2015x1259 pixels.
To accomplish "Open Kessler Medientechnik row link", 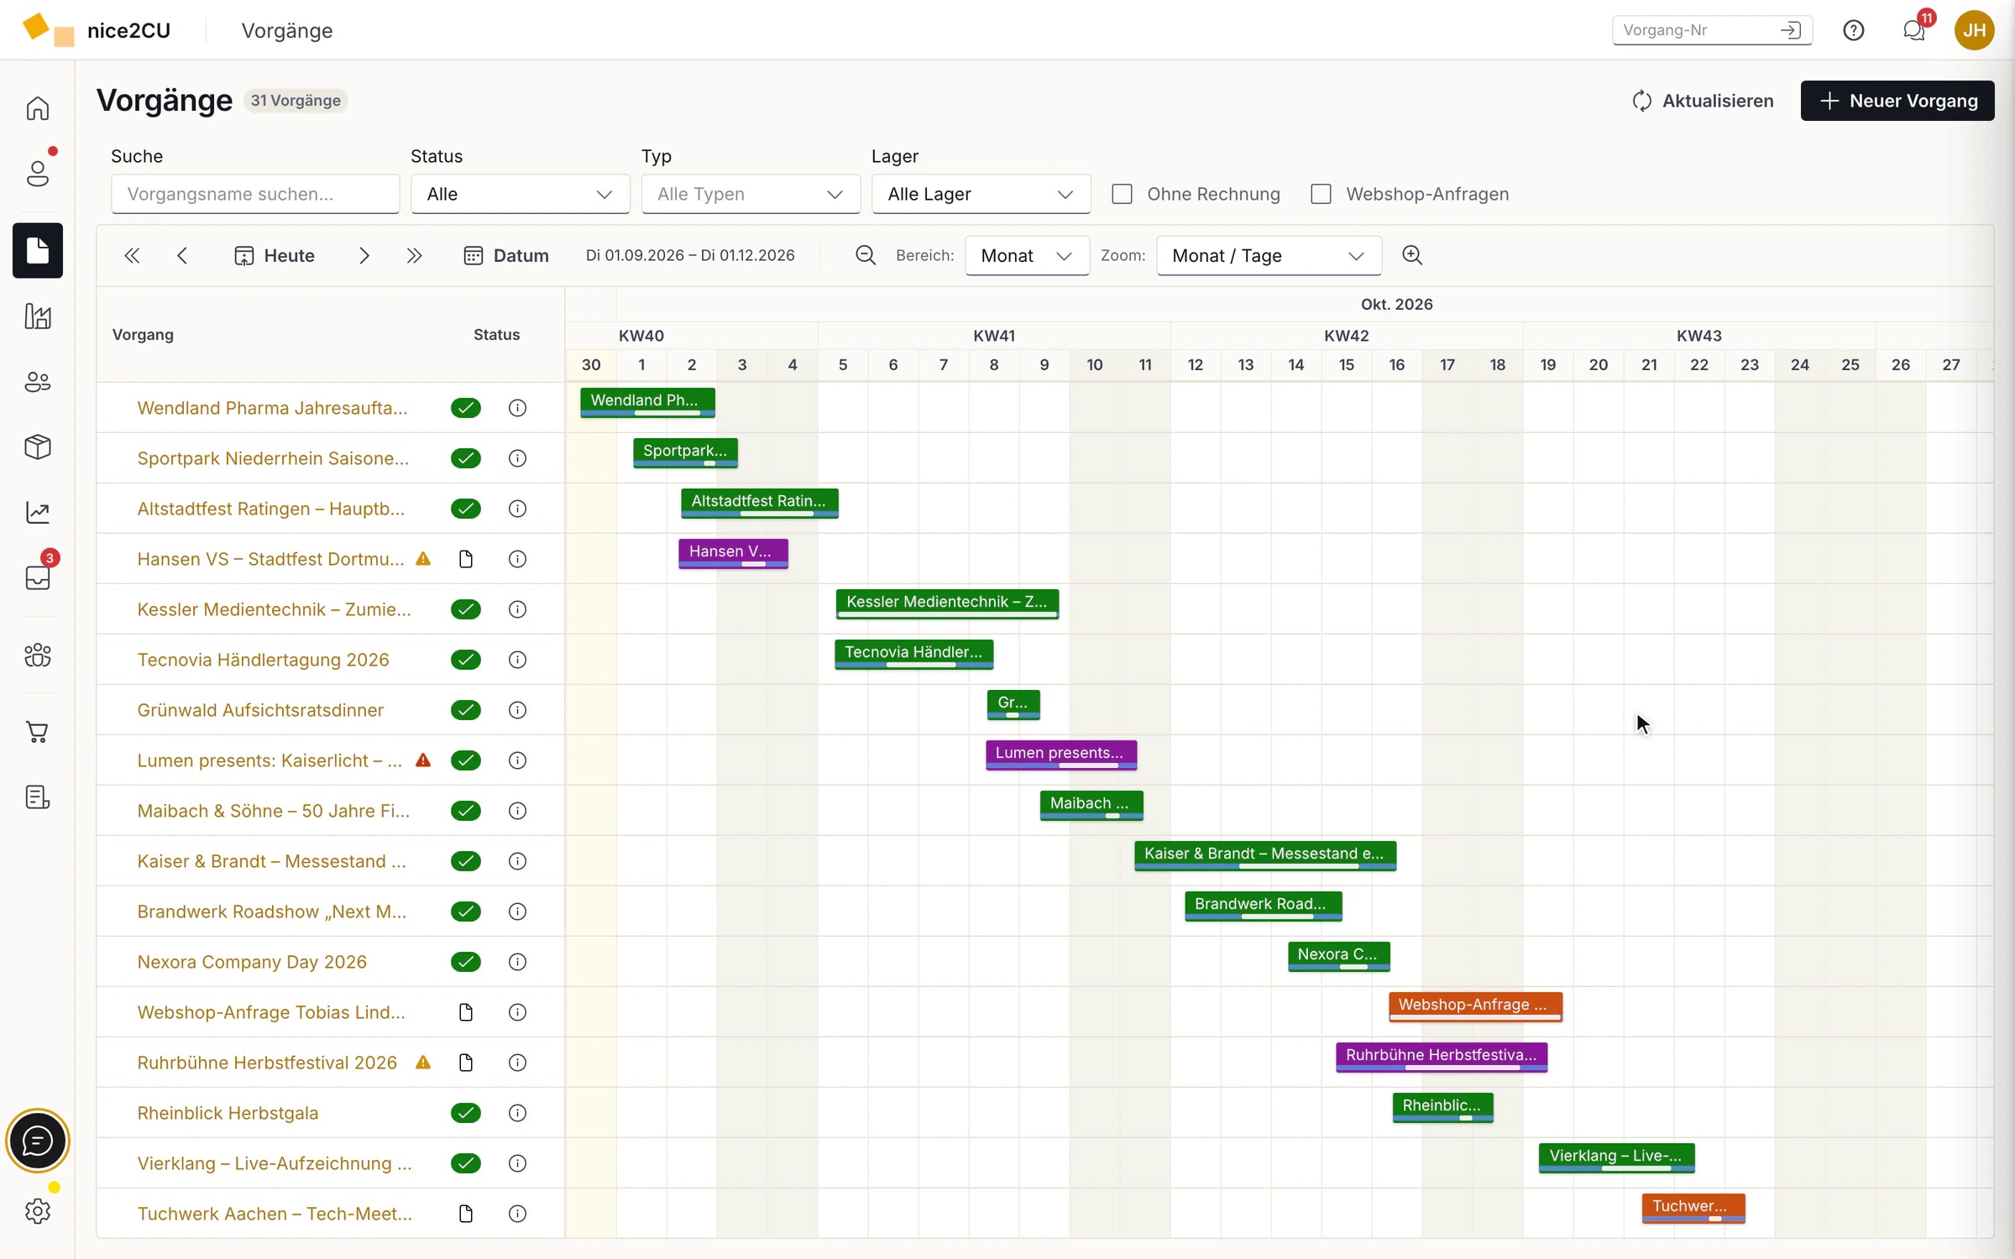I will [274, 609].
